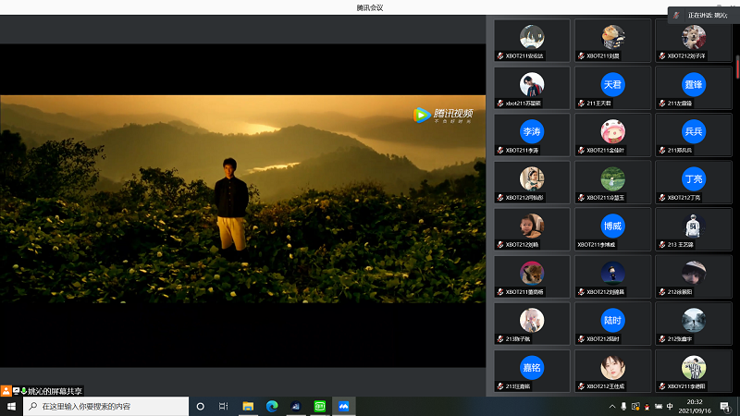Open the Windows Start menu
The image size is (740, 416).
point(11,406)
